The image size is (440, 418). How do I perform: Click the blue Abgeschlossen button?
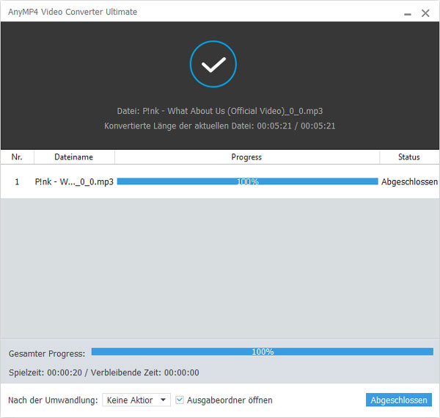pyautogui.click(x=398, y=400)
